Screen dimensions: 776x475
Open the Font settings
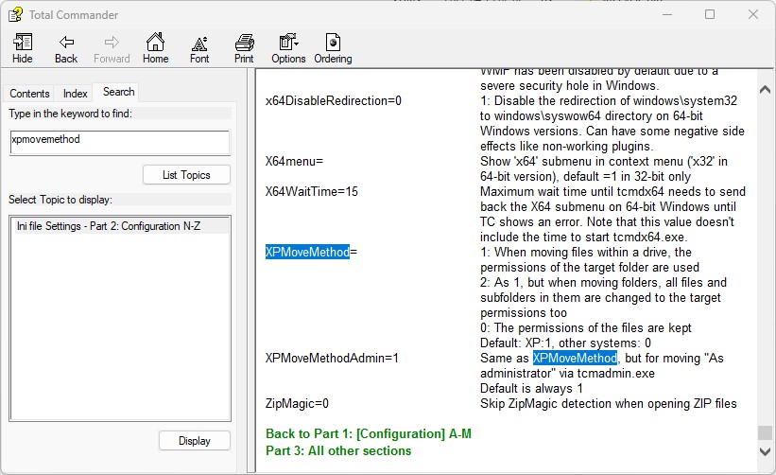click(199, 48)
